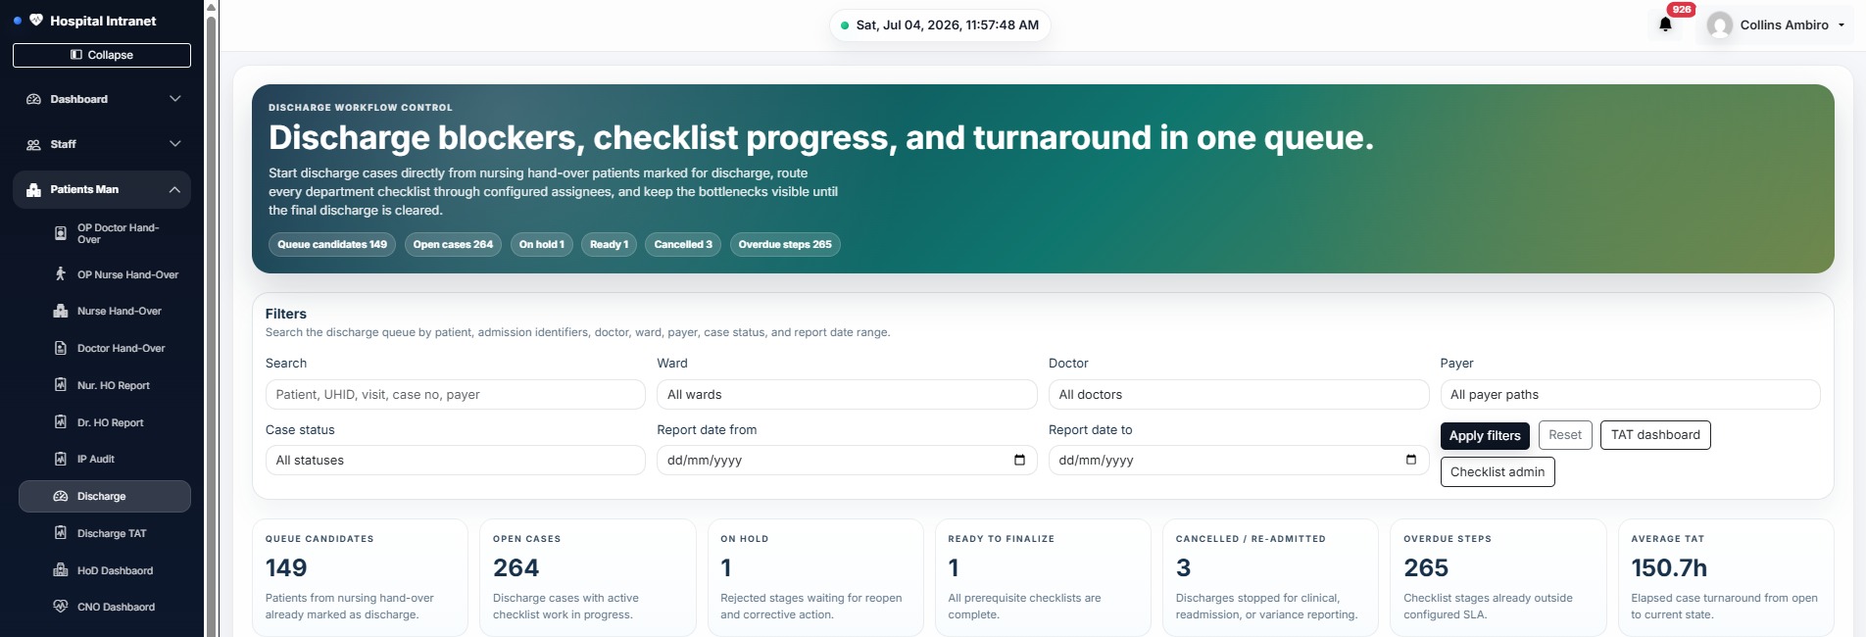Go to OP Nurse Hand-Over menu item

coord(105,274)
